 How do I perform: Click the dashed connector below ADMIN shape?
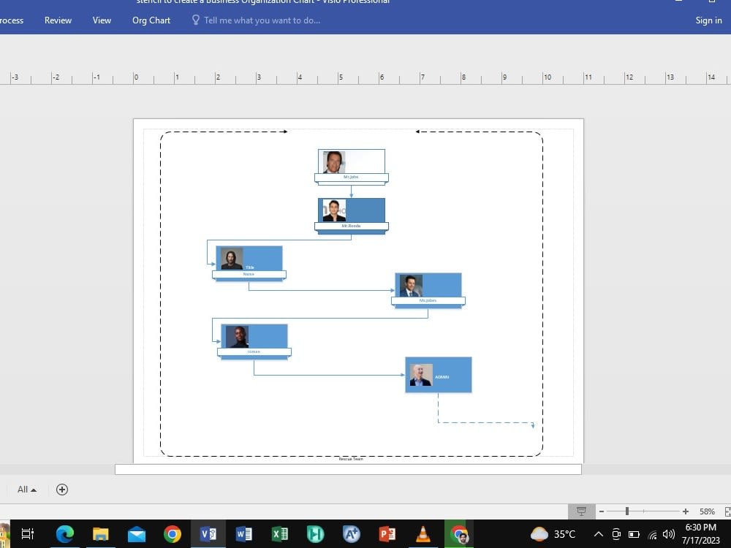click(x=485, y=422)
